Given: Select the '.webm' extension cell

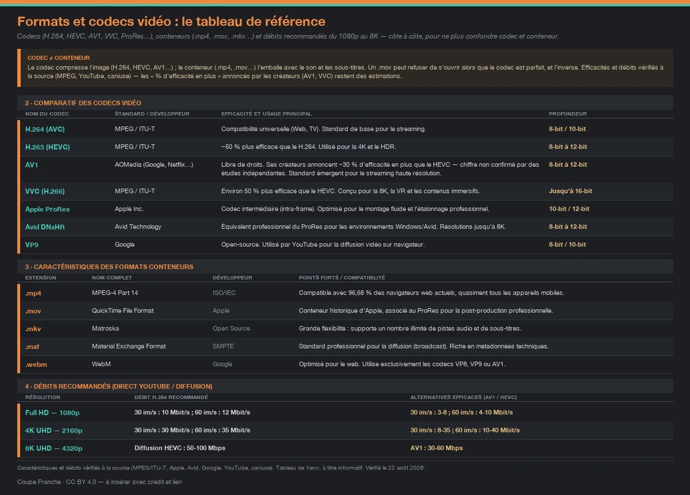Looking at the screenshot, I should (36, 364).
